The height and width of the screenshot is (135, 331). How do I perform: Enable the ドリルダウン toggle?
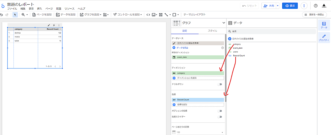click(x=220, y=84)
